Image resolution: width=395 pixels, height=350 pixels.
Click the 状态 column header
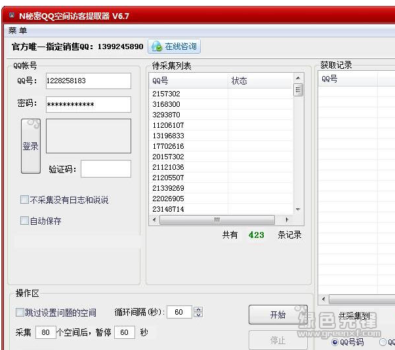[260, 81]
